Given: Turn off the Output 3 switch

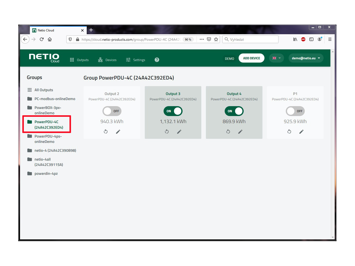Looking at the screenshot, I should (x=173, y=111).
